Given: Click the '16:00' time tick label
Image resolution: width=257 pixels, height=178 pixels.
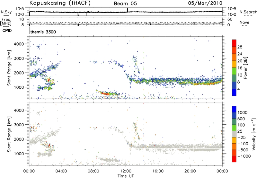Looking at the screenshot, I should click(158, 171).
